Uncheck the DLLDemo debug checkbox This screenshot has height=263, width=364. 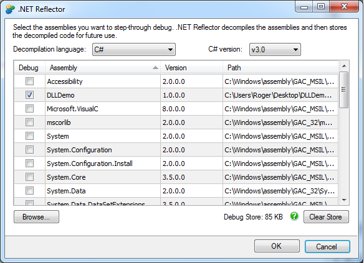[29, 95]
